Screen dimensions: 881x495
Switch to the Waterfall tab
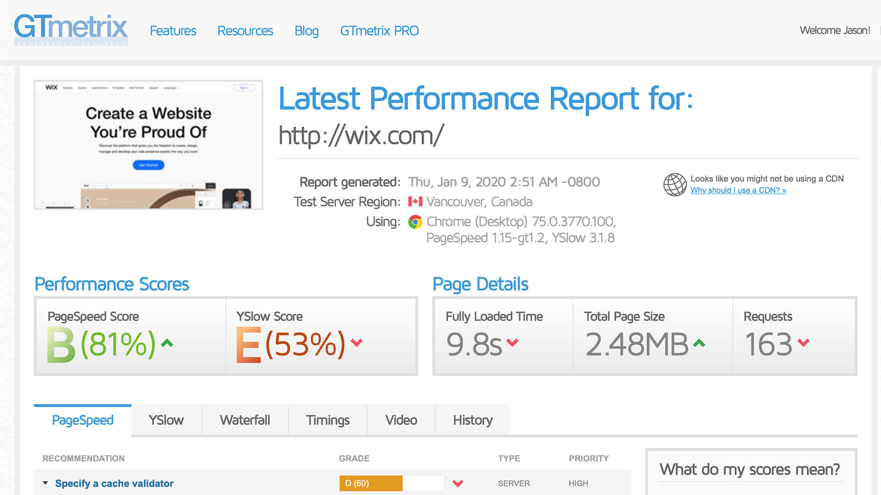(x=245, y=420)
